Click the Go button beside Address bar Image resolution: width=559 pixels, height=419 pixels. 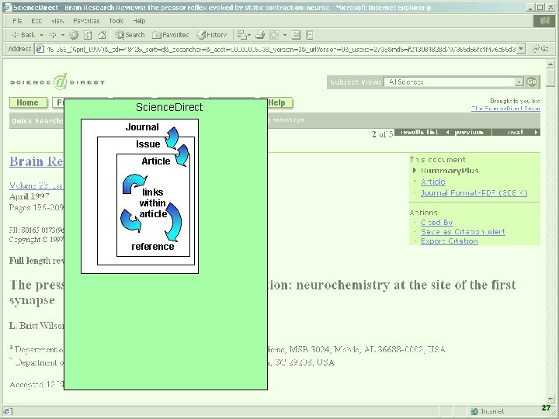tap(540, 49)
